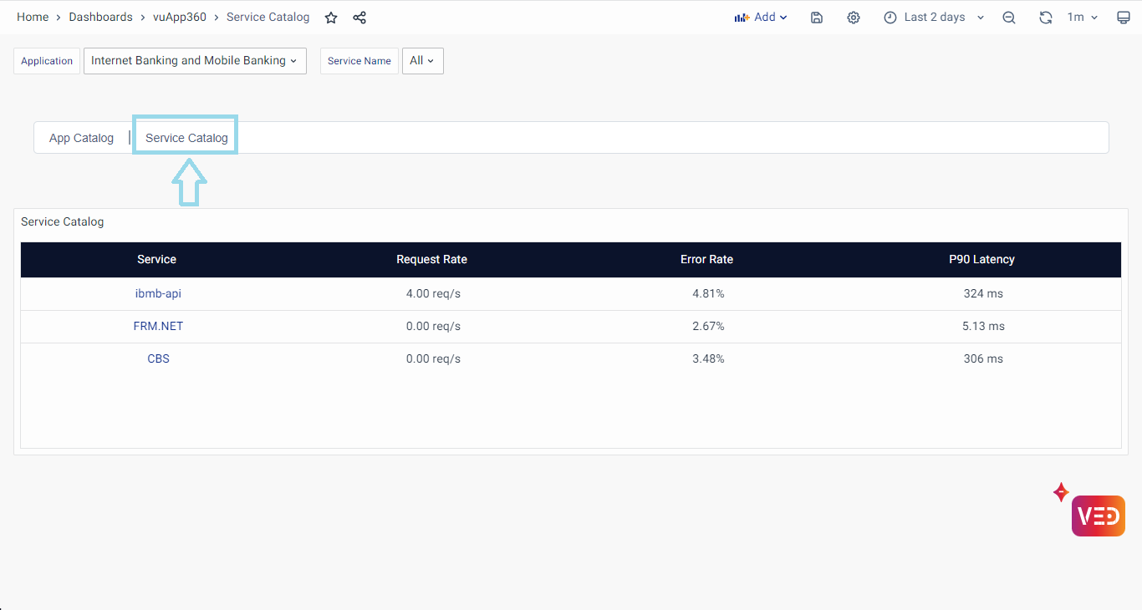Open the 1m refresh interval dropdown

1082,18
